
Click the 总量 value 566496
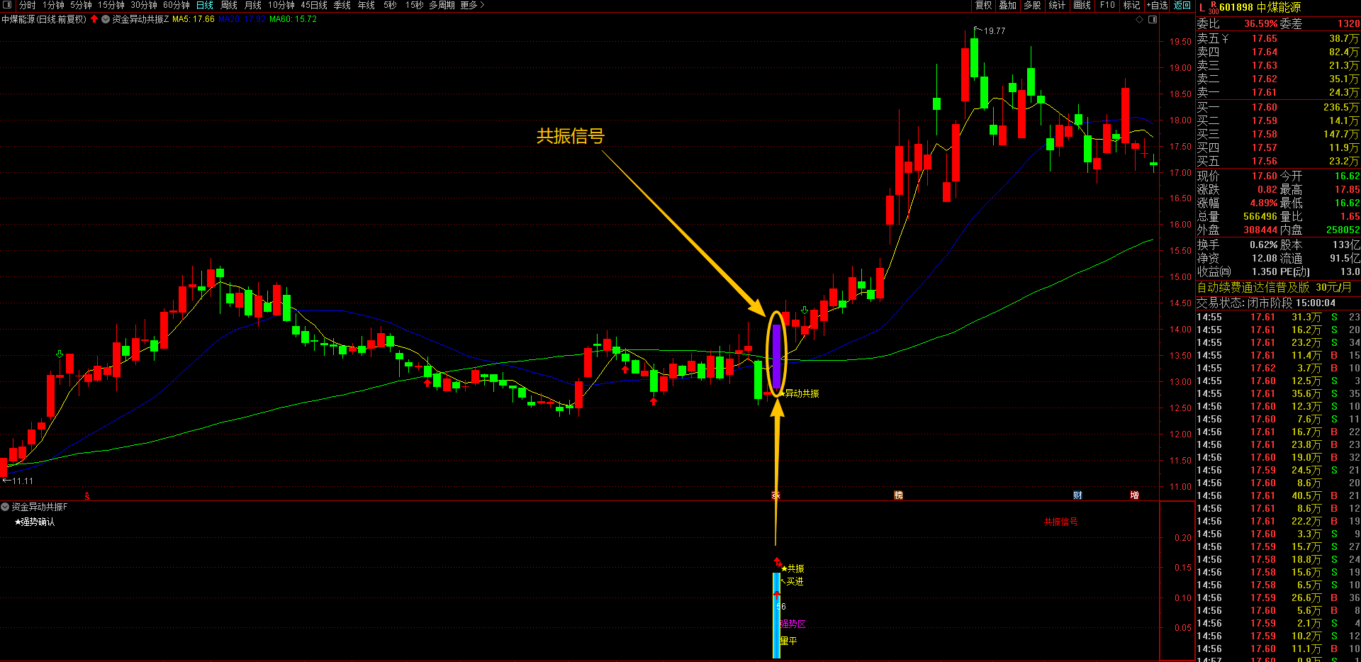tap(1260, 217)
